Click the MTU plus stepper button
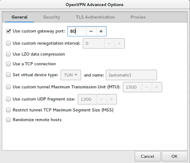The width and height of the screenshot is (190, 163). point(157,87)
